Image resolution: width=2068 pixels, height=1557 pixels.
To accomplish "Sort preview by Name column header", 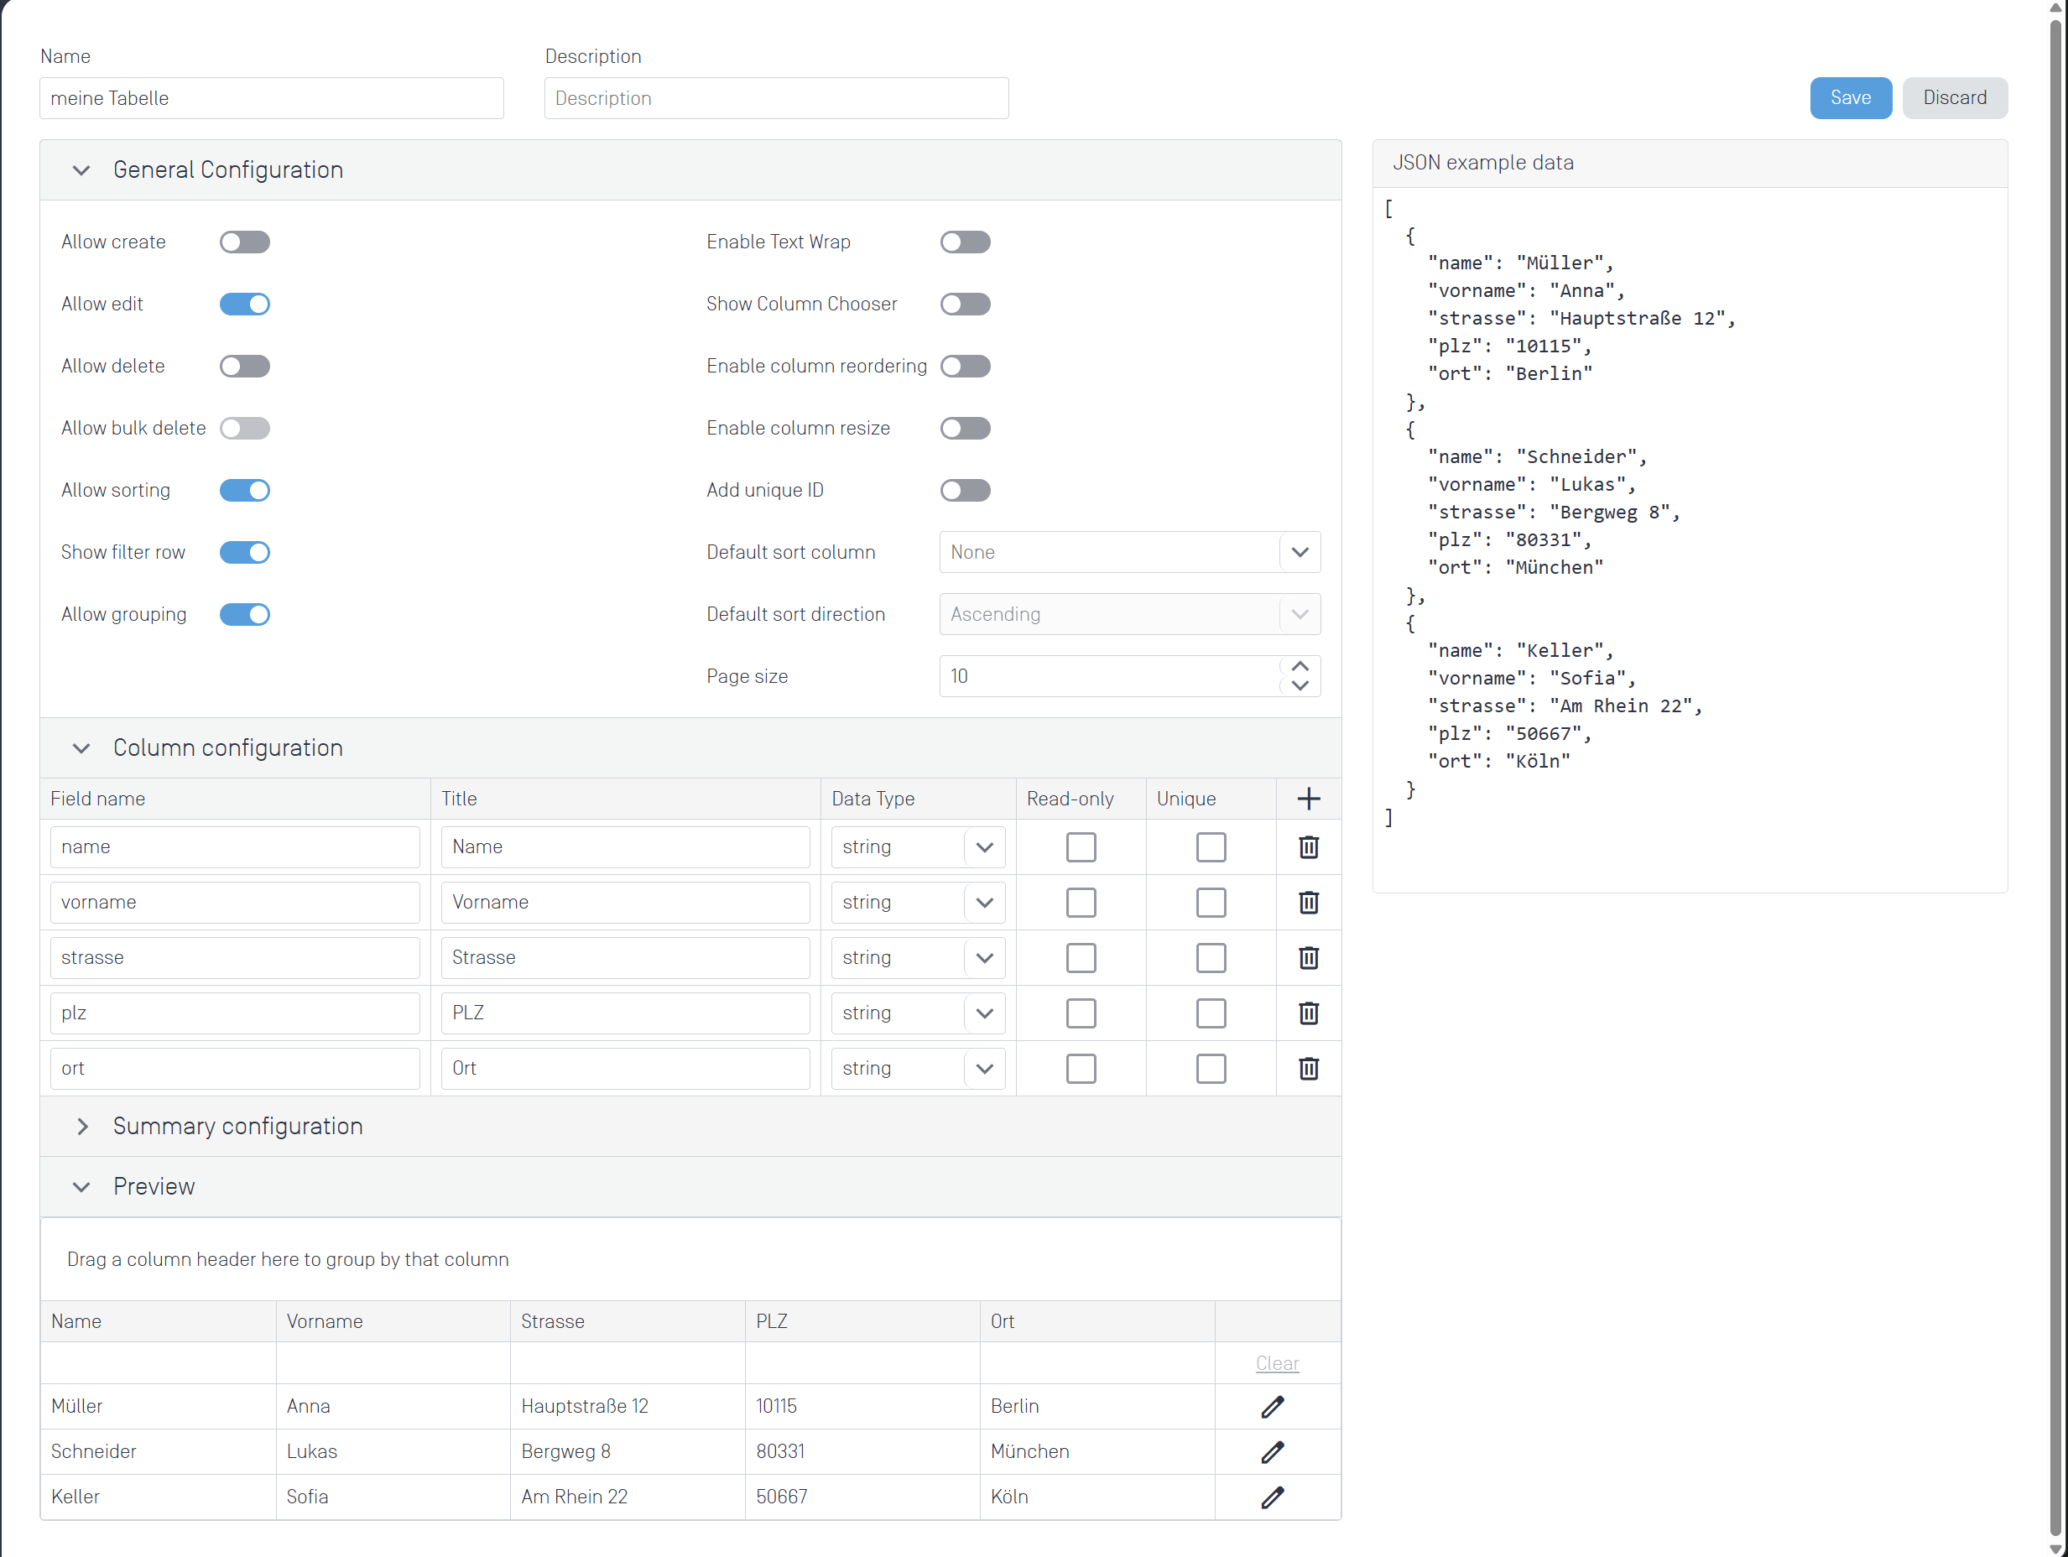I will tap(158, 1320).
